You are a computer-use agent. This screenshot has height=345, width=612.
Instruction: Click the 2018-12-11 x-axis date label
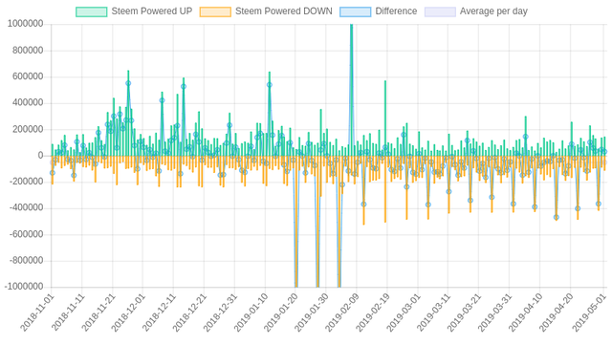(159, 313)
